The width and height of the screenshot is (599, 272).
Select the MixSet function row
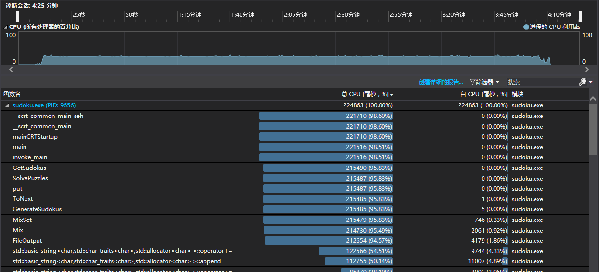point(294,220)
